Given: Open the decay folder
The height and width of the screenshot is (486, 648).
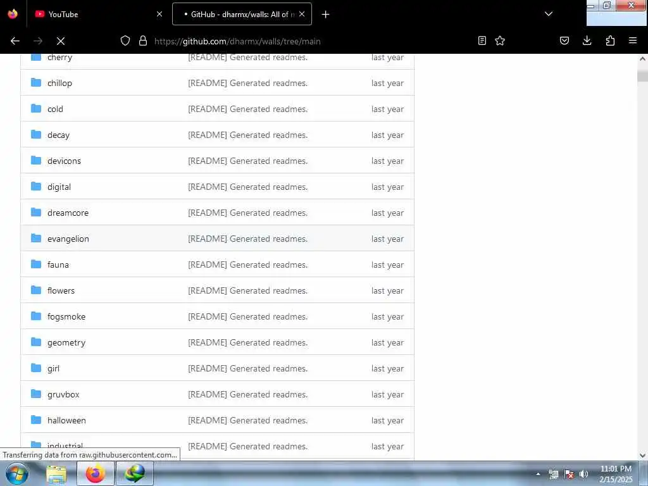Looking at the screenshot, I should pos(58,135).
